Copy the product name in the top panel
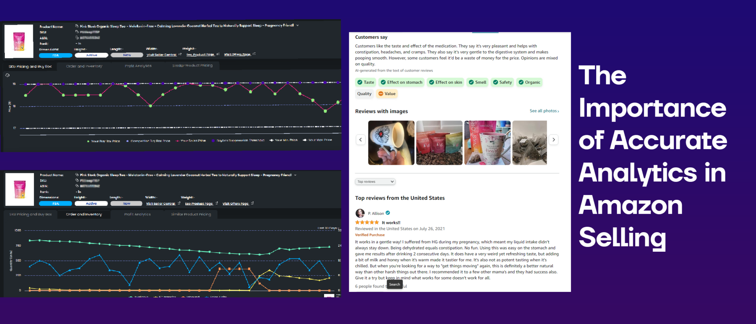 click(x=77, y=26)
